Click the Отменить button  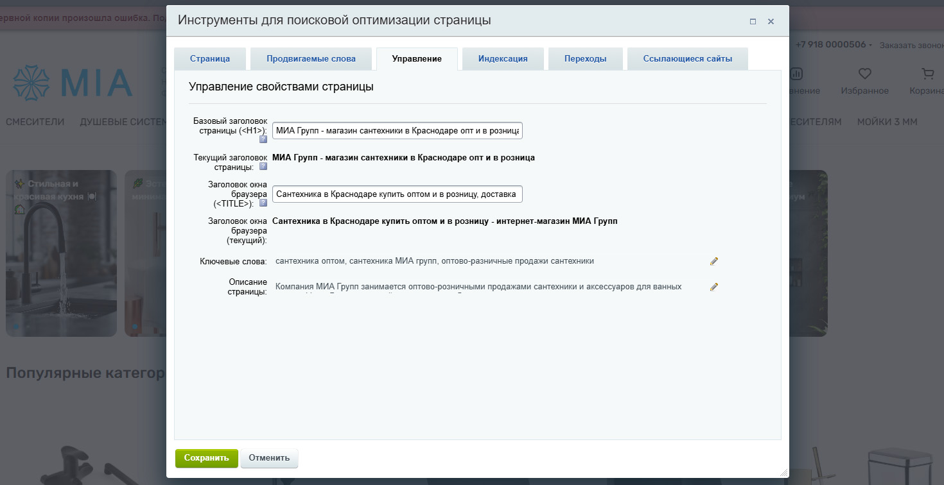click(x=269, y=458)
